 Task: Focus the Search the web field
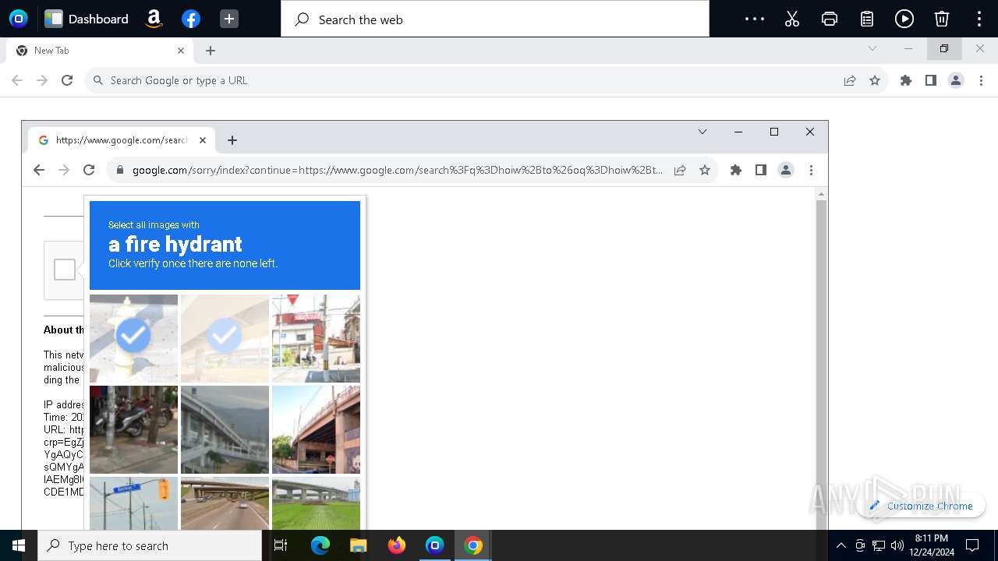(x=495, y=19)
